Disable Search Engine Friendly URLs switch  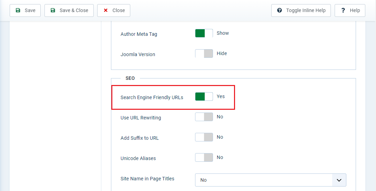[204, 96]
